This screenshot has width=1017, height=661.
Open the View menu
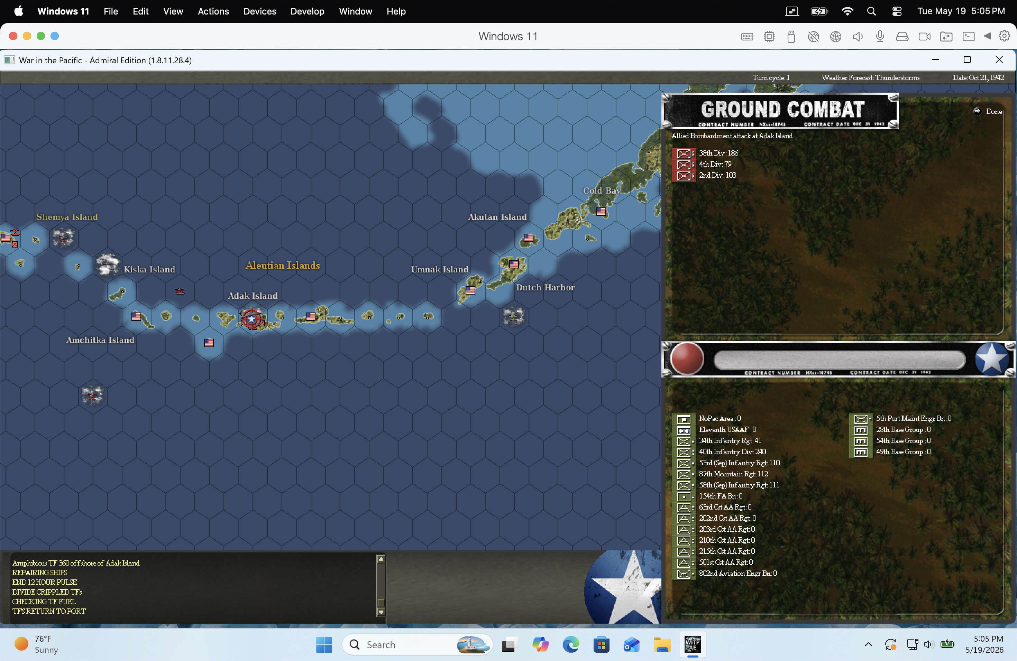[173, 11]
